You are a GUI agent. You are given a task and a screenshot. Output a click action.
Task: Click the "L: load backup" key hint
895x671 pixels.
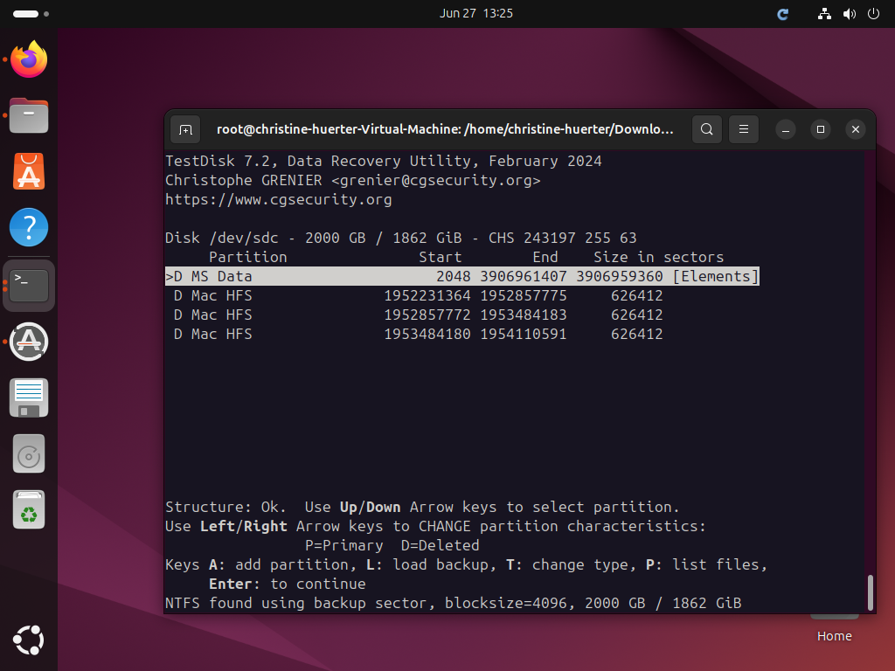coord(432,565)
